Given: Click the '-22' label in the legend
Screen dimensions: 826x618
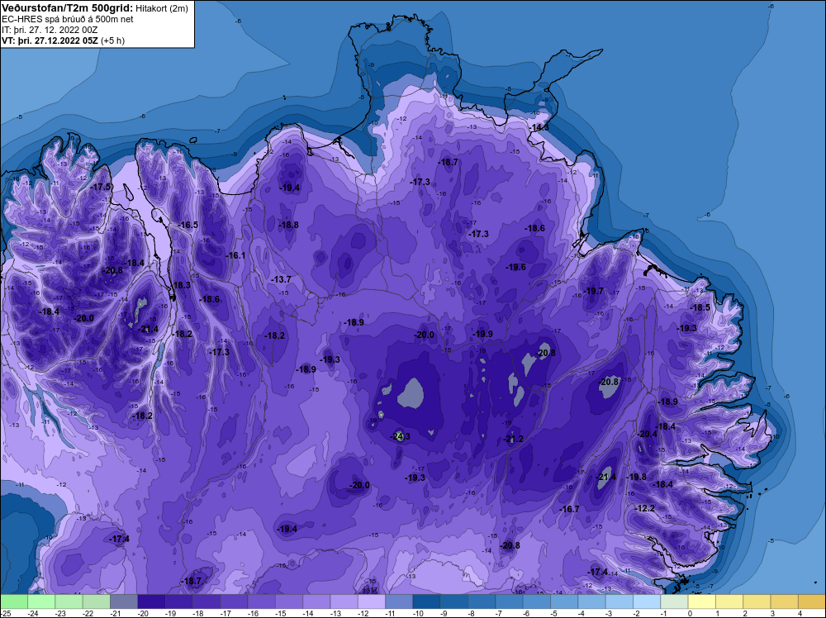Looking at the screenshot, I should [88, 614].
